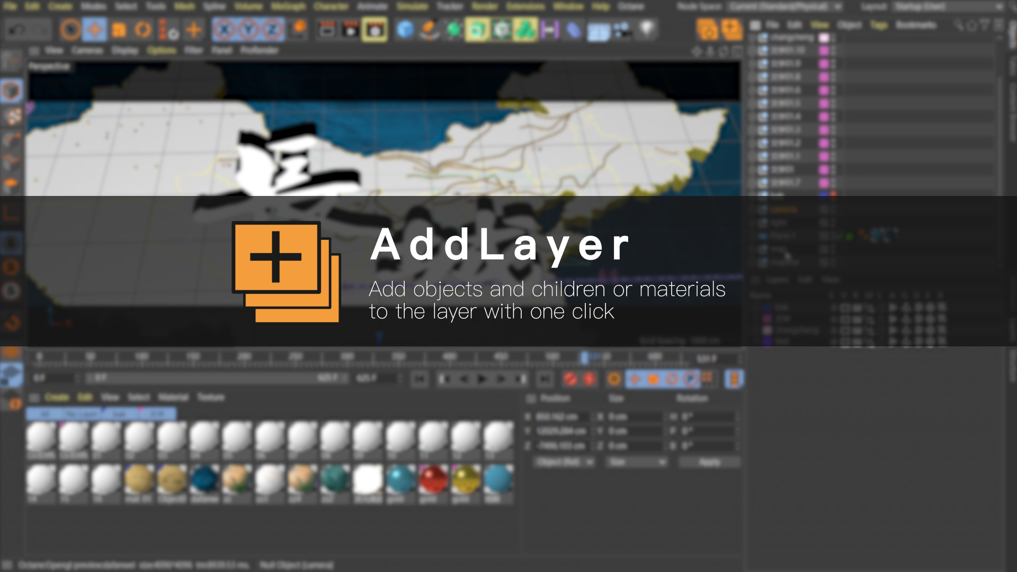Image resolution: width=1017 pixels, height=572 pixels.
Task: Click the red material sphere thumbnail
Action: click(x=433, y=479)
